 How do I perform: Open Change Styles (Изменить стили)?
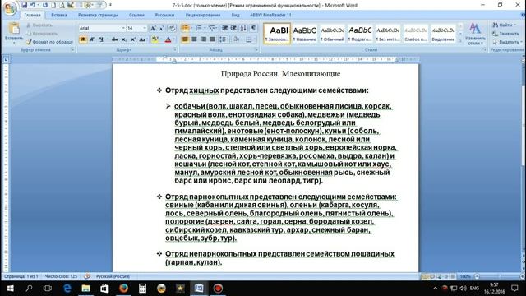coord(475,34)
